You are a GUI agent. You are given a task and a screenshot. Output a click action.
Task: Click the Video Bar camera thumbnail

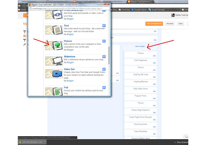click(x=54, y=74)
